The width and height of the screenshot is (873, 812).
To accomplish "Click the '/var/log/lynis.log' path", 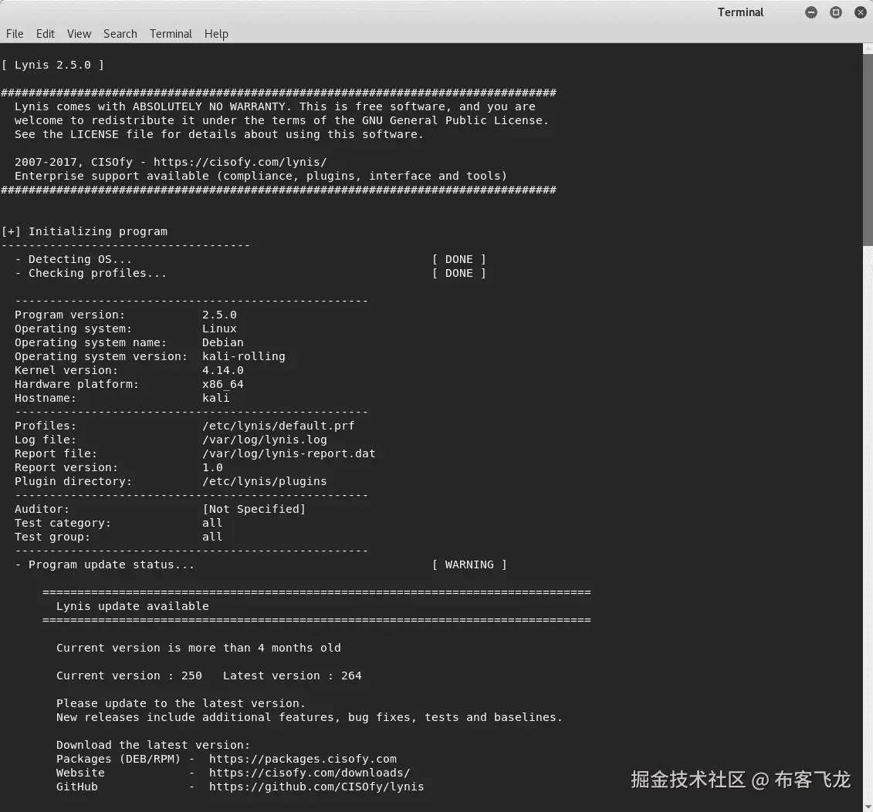I will [265, 440].
